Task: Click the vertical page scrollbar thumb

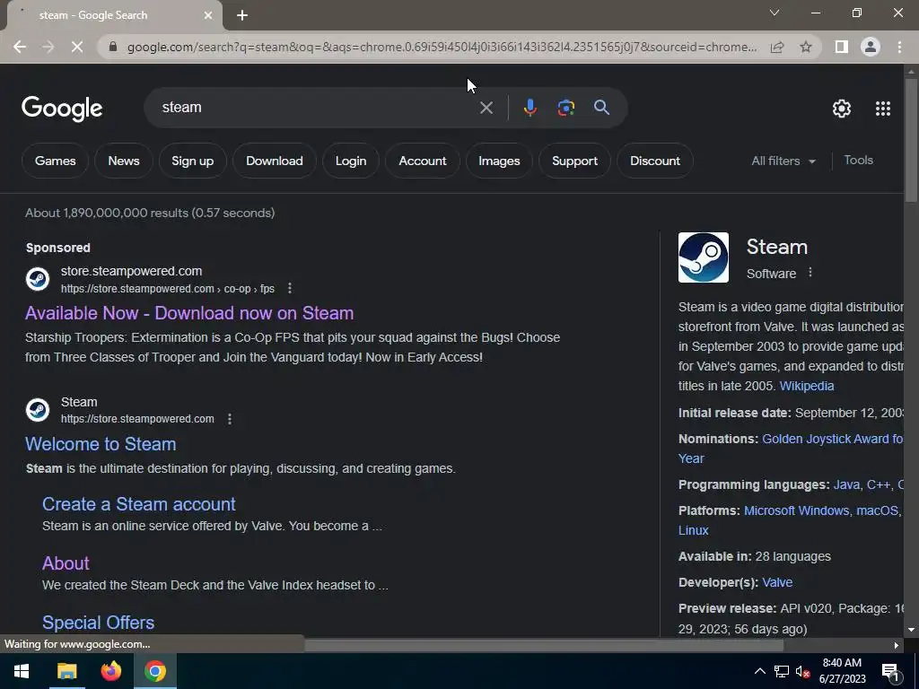Action: click(x=911, y=141)
